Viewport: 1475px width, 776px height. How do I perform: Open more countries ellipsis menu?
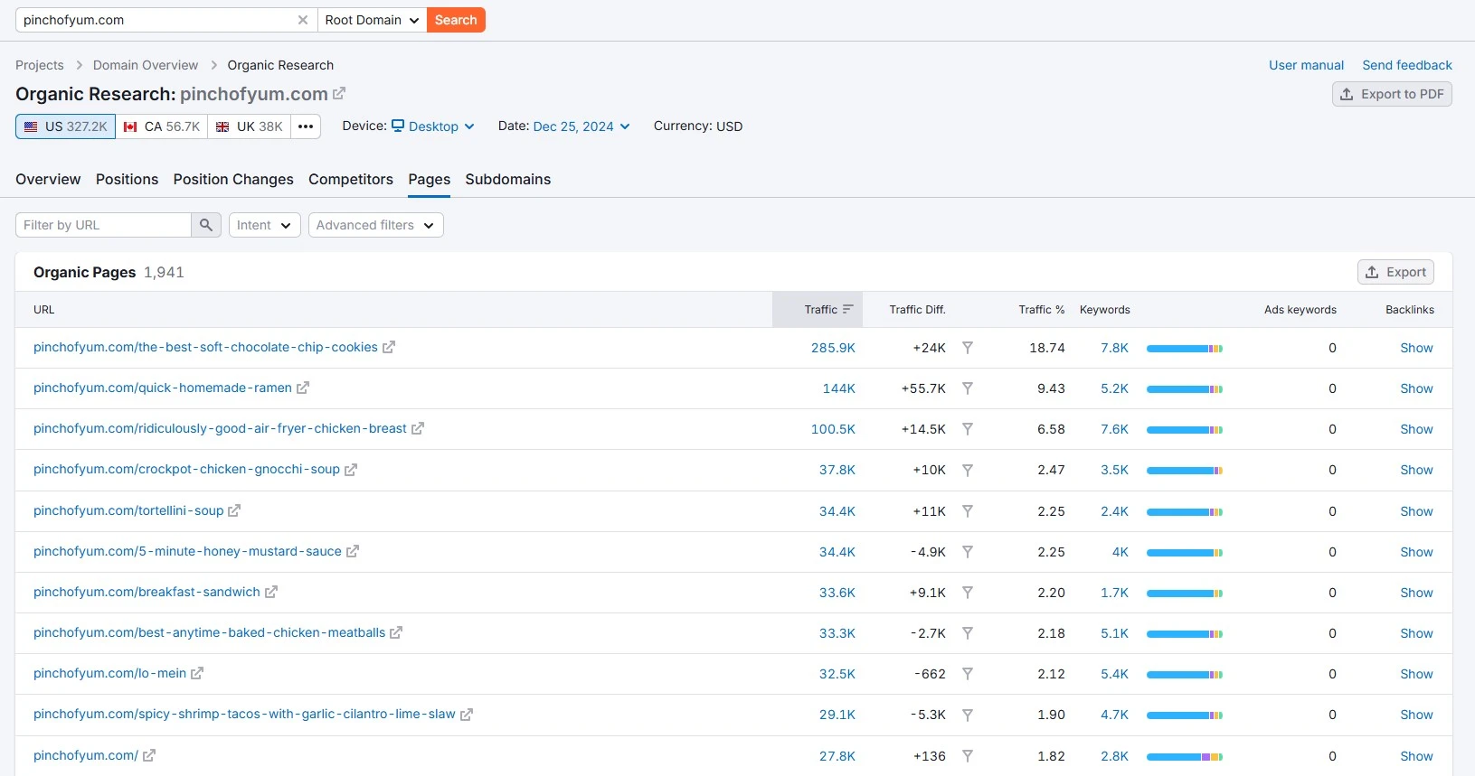(x=306, y=126)
